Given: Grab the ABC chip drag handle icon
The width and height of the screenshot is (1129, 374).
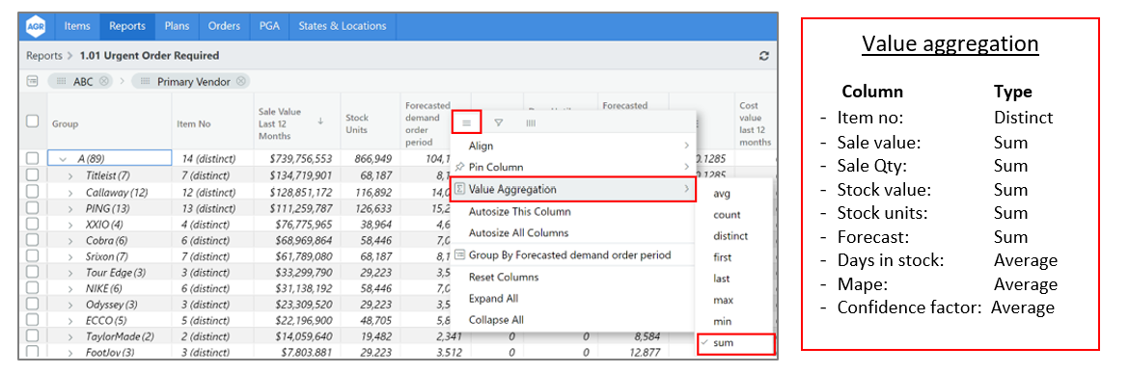Looking at the screenshot, I should point(61,82).
